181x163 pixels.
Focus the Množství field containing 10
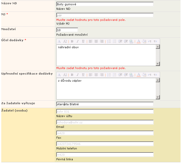67,30
